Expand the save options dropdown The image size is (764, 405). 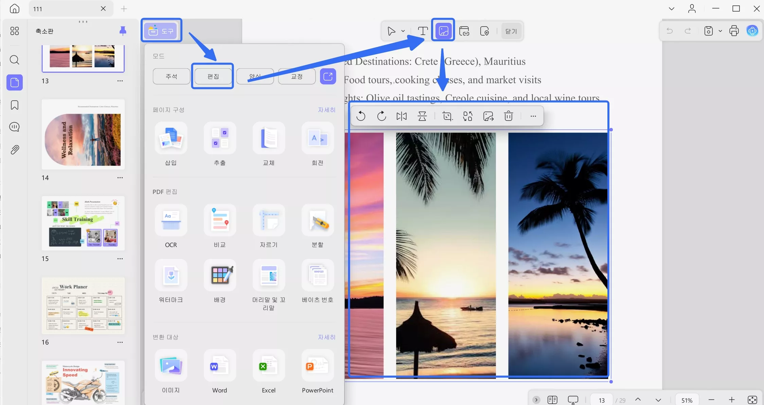click(x=720, y=31)
